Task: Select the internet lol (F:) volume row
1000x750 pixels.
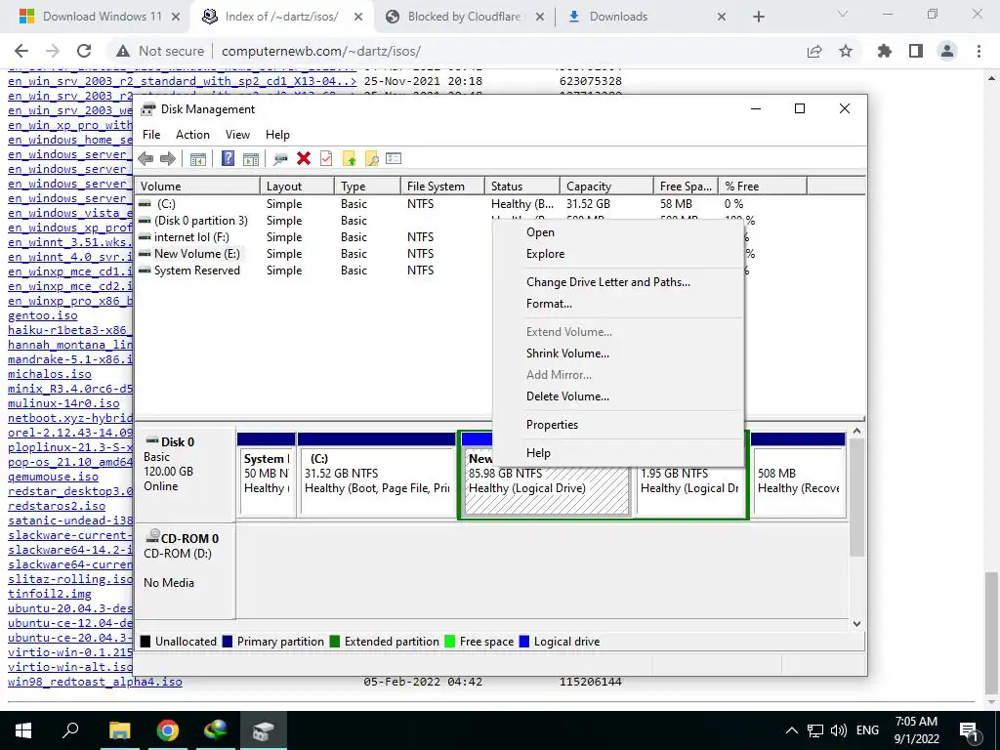Action: pos(191,237)
